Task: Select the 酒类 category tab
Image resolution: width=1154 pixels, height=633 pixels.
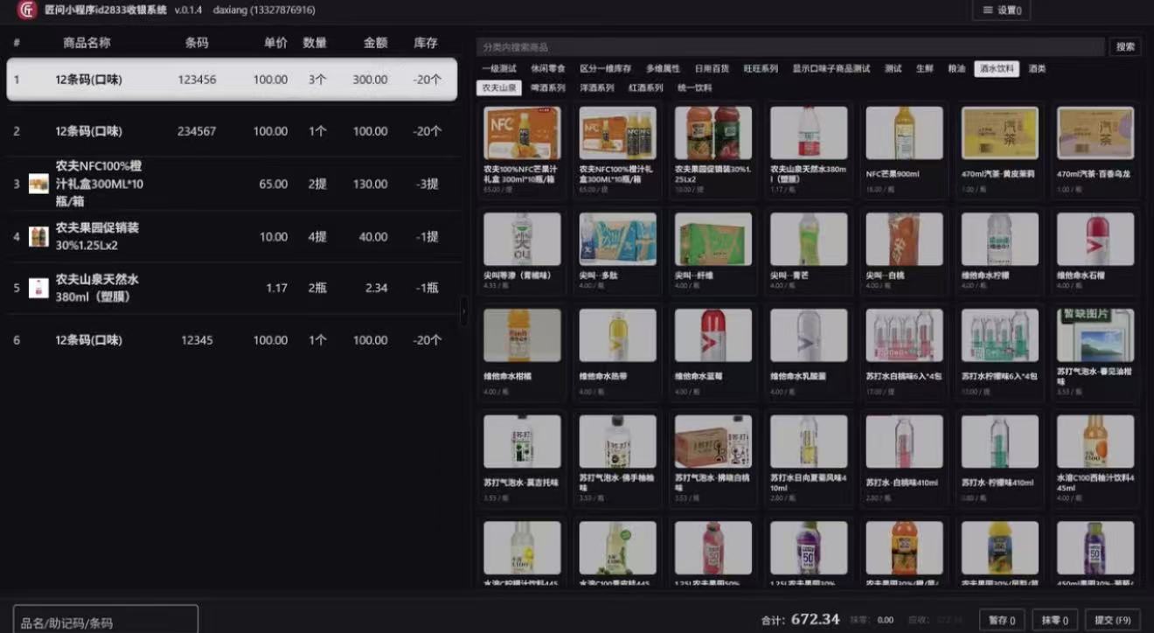Action: click(x=1037, y=69)
